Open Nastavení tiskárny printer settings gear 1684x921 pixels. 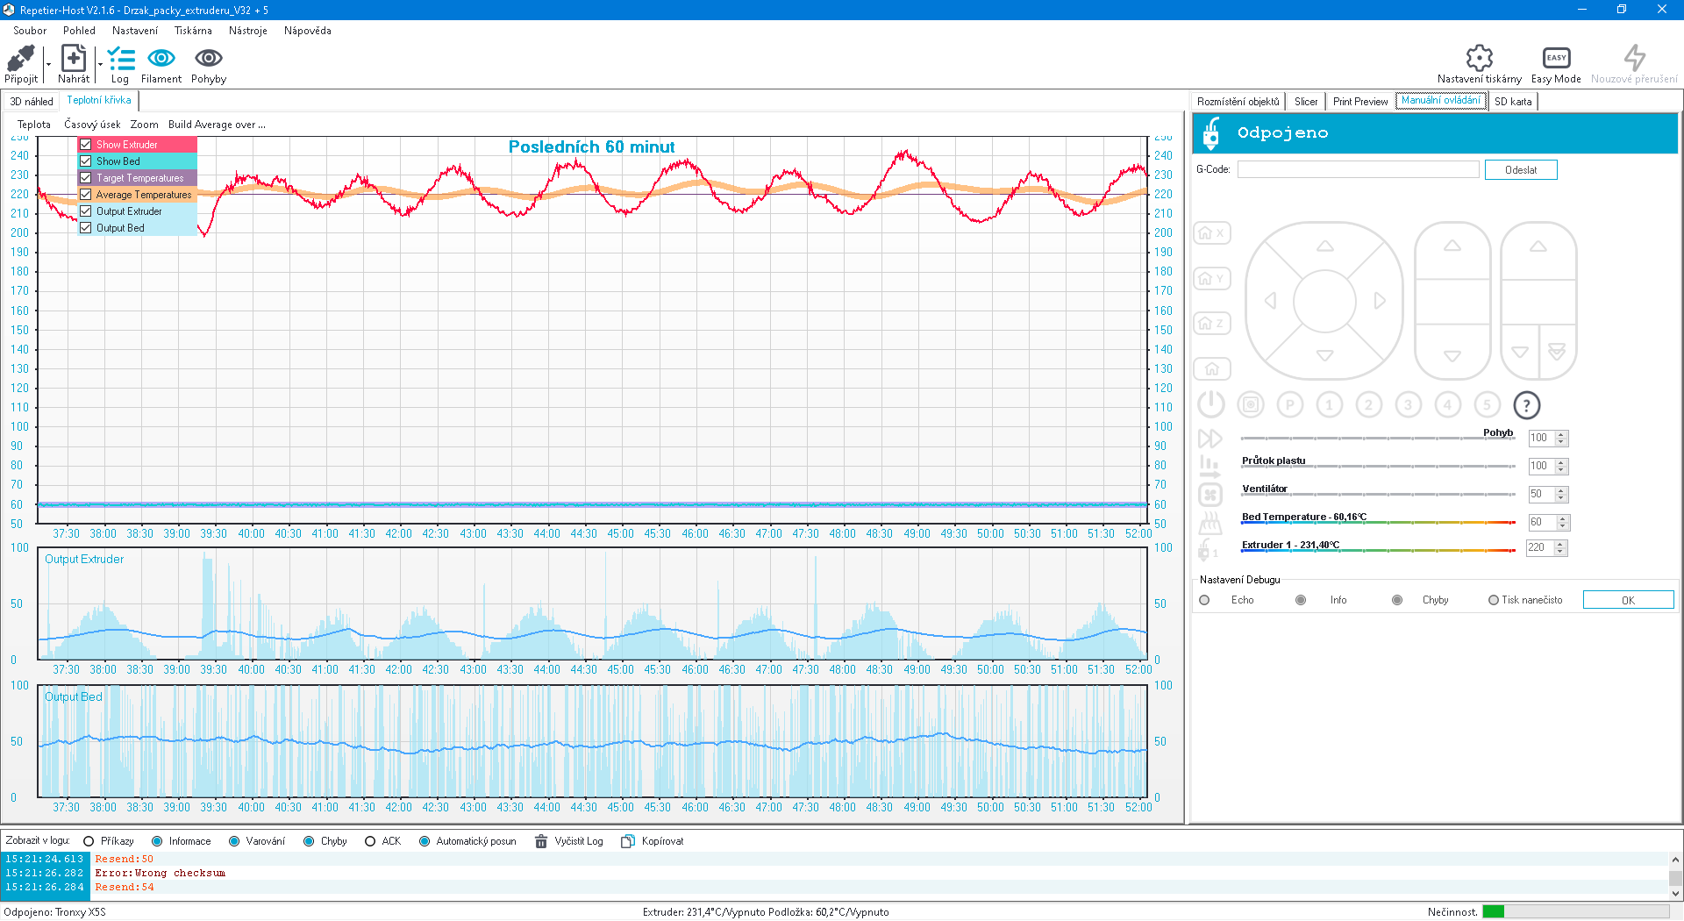[1479, 59]
